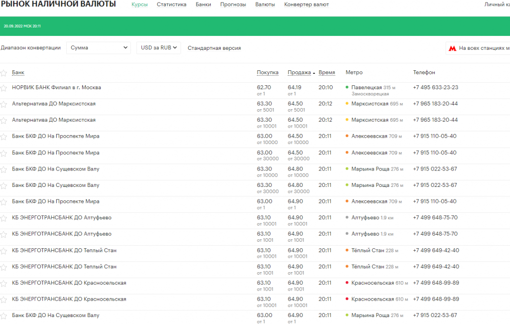The height and width of the screenshot is (324, 510).
Task: Open the Сумма conversion range dropdown
Action: point(99,47)
